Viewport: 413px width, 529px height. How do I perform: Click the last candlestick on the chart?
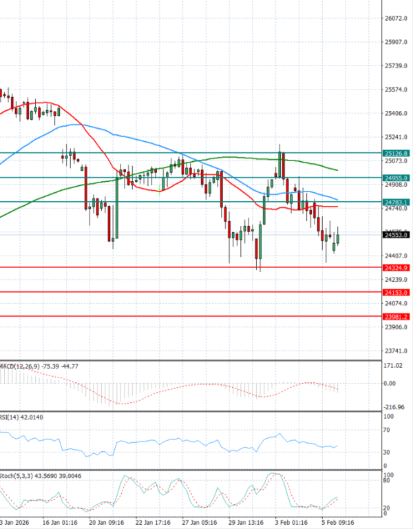[x=338, y=238]
